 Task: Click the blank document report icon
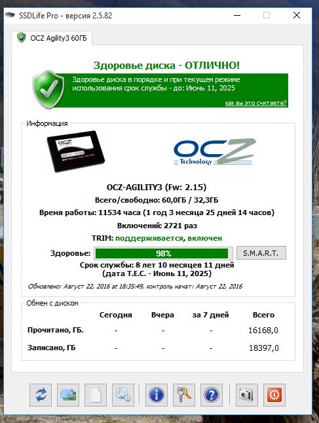96,395
